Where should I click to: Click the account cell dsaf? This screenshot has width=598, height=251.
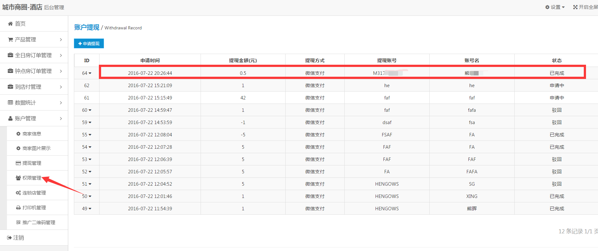point(387,123)
